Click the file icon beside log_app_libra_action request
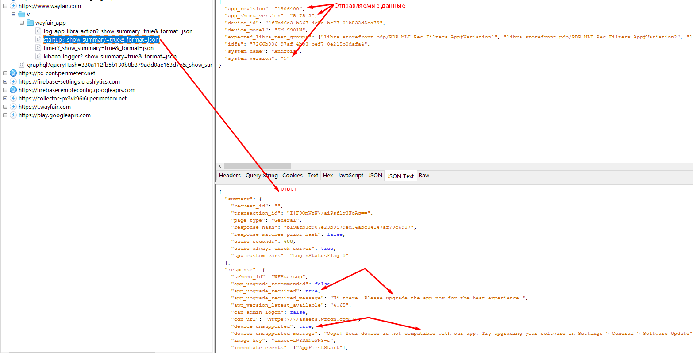693x353 pixels. 38,31
